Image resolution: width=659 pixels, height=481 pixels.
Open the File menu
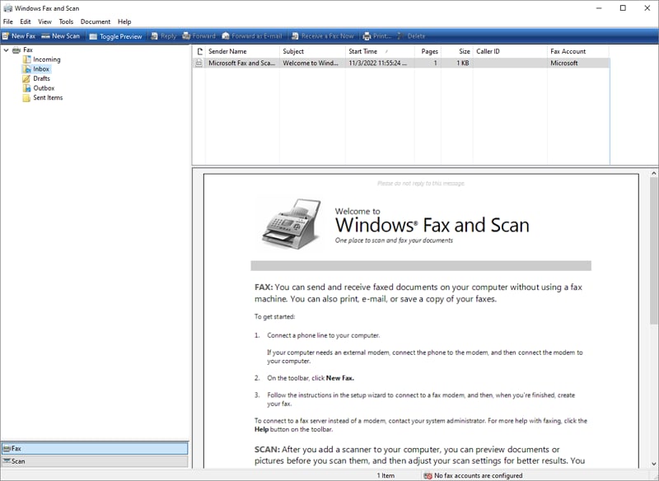click(8, 21)
